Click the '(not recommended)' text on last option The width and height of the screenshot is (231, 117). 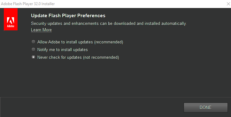tap(101, 57)
